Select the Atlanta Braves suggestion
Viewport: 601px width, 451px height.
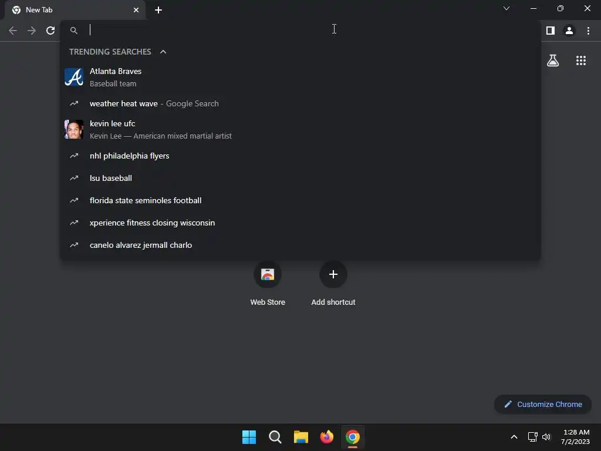300,77
